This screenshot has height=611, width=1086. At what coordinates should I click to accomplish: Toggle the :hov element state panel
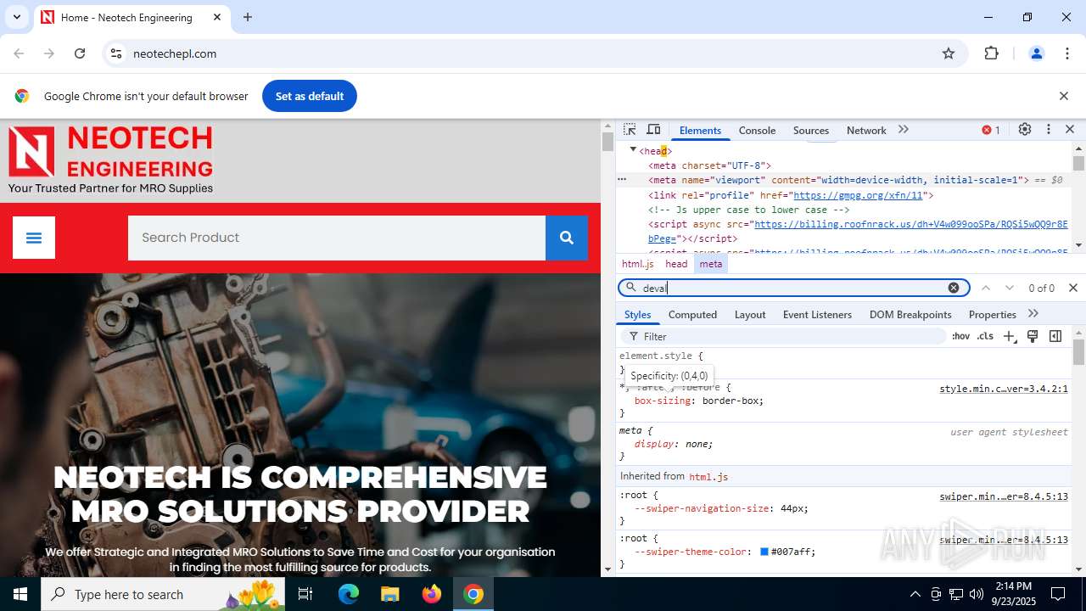coord(960,336)
